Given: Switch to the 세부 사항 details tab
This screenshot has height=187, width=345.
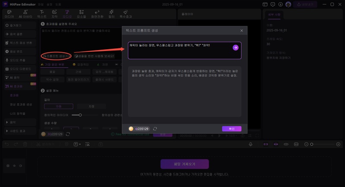Looking at the screenshot, I should tap(274, 15).
